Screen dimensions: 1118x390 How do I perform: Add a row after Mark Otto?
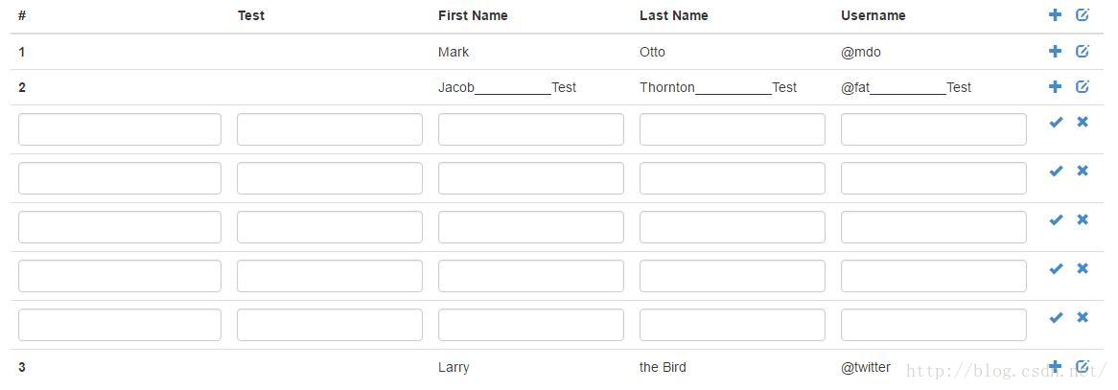click(x=1056, y=52)
